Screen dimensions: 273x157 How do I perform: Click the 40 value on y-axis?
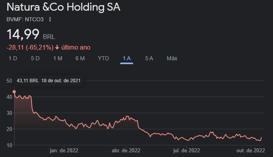click(9, 97)
